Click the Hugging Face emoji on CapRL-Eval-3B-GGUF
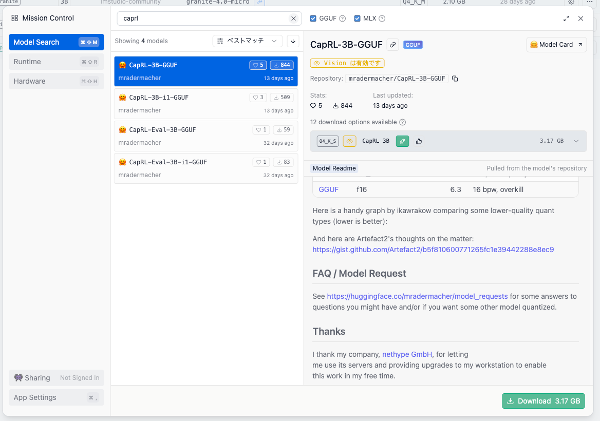This screenshot has width=600, height=421. (x=122, y=129)
